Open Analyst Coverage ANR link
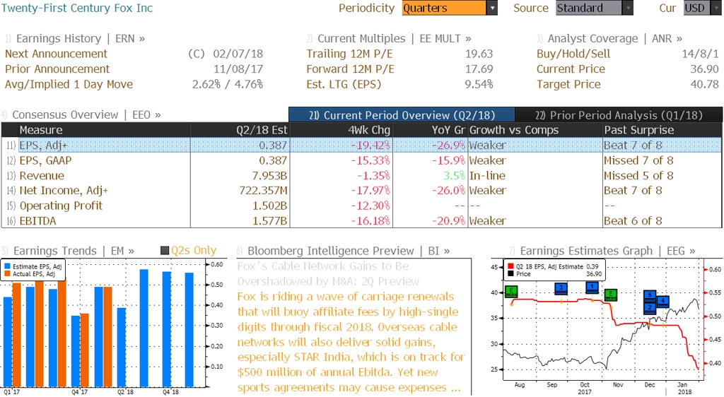The width and height of the screenshot is (724, 397). click(x=615, y=39)
